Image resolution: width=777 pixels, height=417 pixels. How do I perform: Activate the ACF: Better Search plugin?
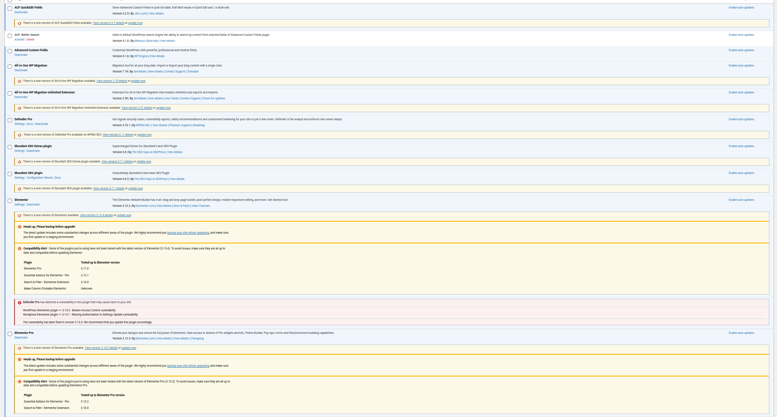pyautogui.click(x=19, y=40)
